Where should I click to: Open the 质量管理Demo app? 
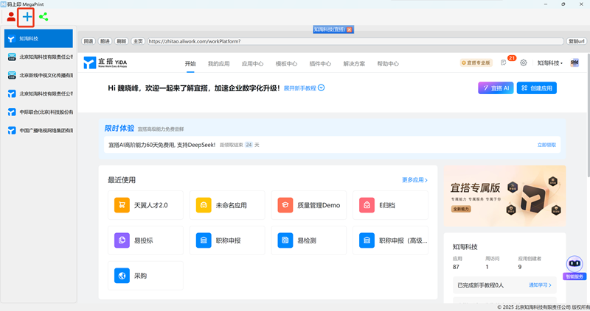(309, 205)
